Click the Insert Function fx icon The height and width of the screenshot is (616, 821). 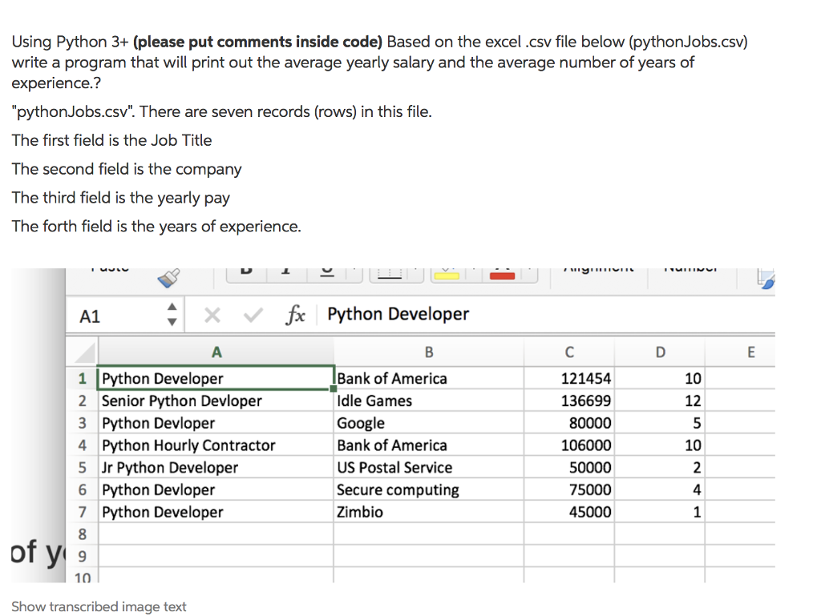pyautogui.click(x=295, y=314)
